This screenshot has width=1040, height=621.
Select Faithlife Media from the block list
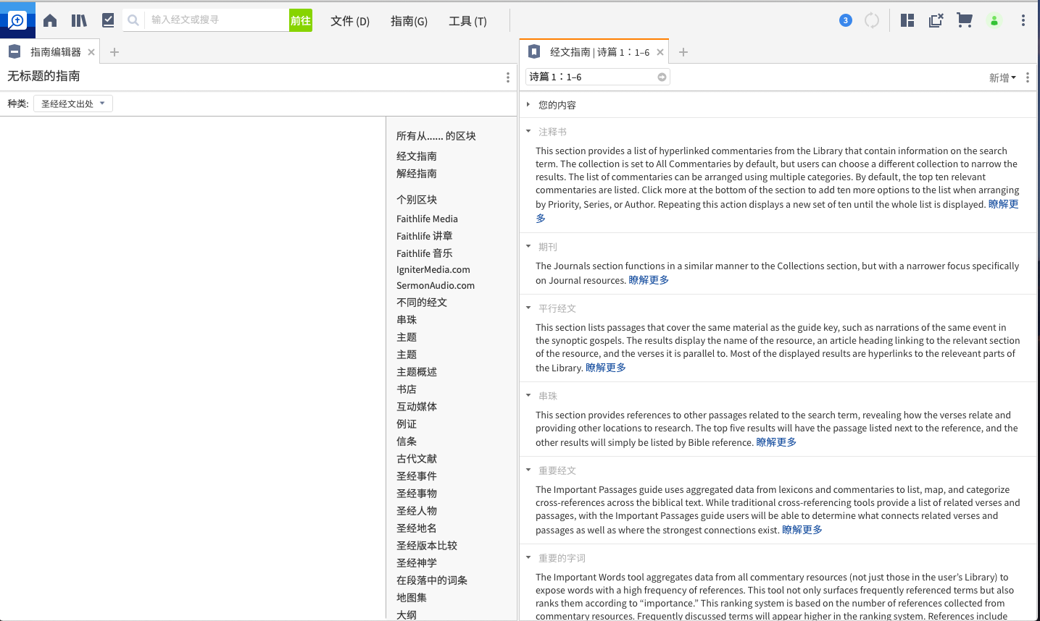pyautogui.click(x=427, y=219)
